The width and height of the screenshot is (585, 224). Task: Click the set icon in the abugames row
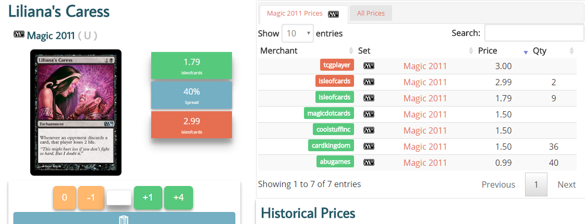click(369, 163)
